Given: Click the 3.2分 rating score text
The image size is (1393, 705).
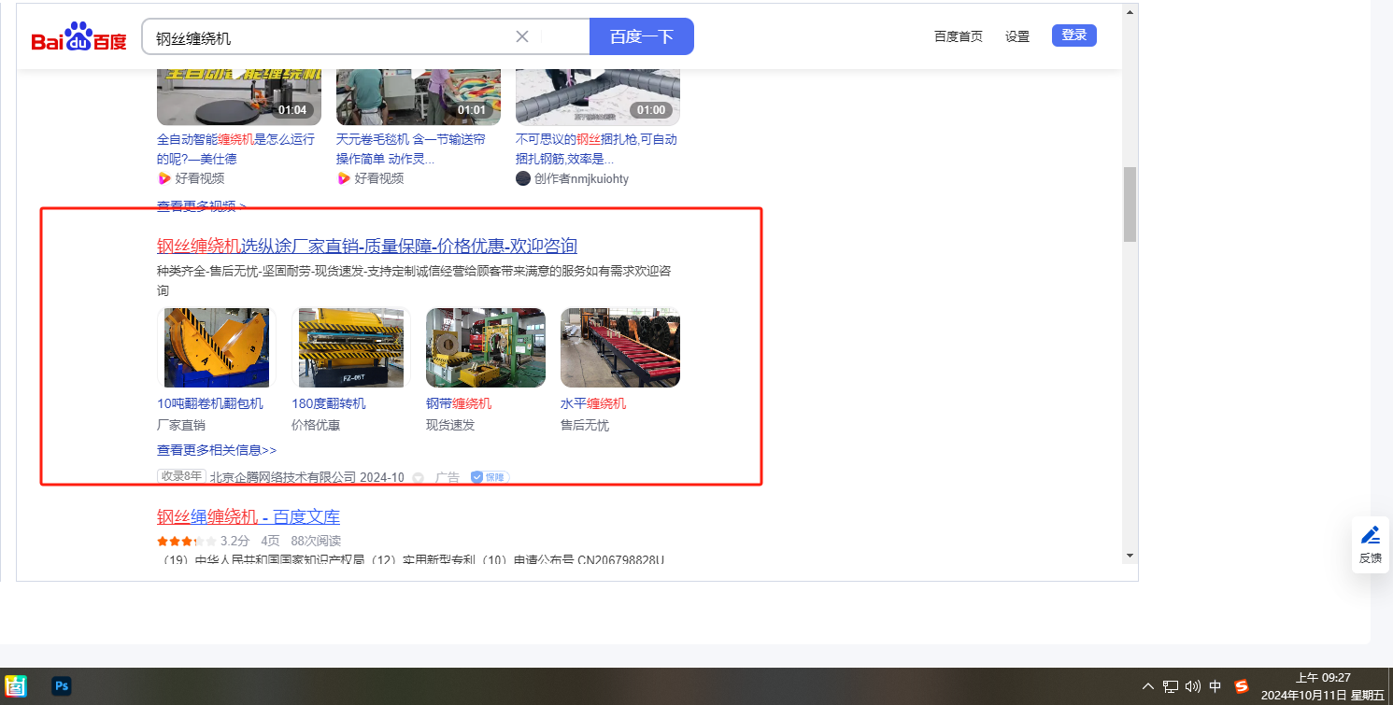Looking at the screenshot, I should point(235,541).
